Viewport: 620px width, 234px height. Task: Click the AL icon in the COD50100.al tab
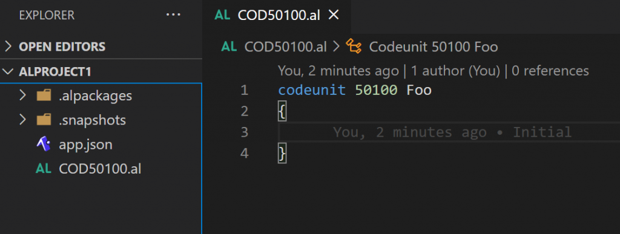point(222,15)
